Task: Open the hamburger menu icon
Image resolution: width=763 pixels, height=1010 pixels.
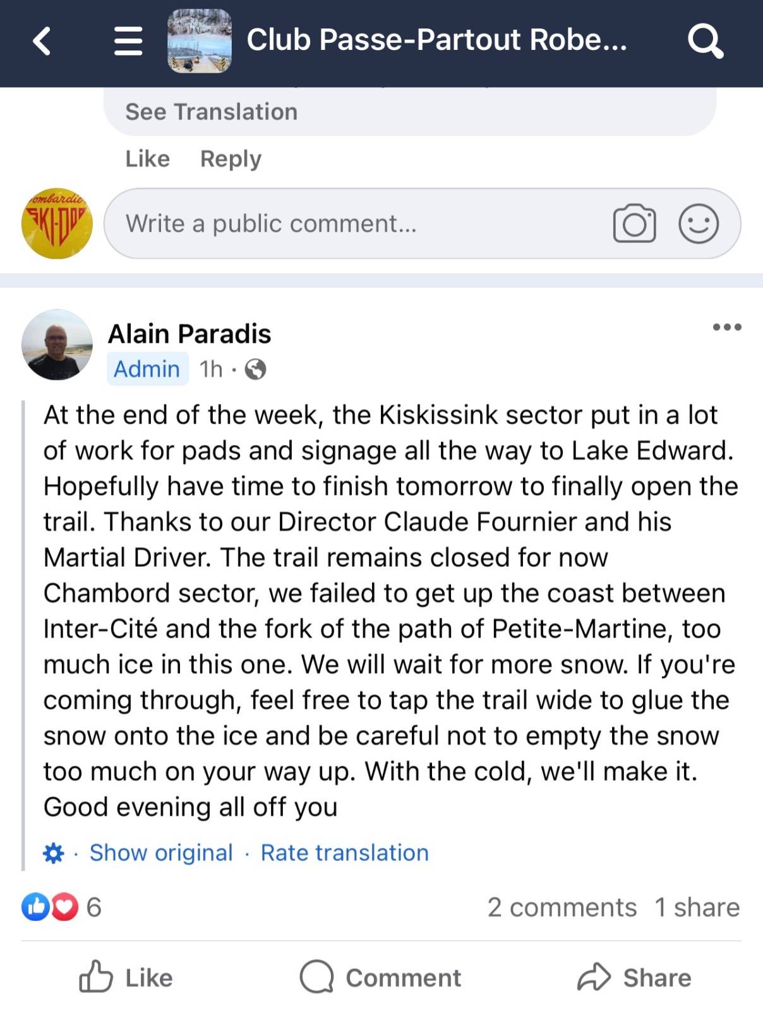Action: pyautogui.click(x=128, y=41)
